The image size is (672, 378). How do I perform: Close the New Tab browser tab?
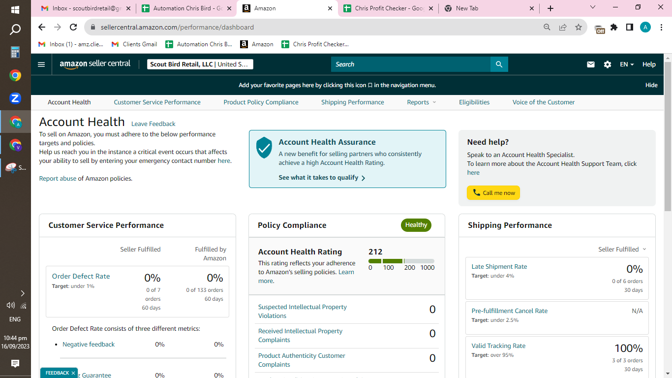531,8
